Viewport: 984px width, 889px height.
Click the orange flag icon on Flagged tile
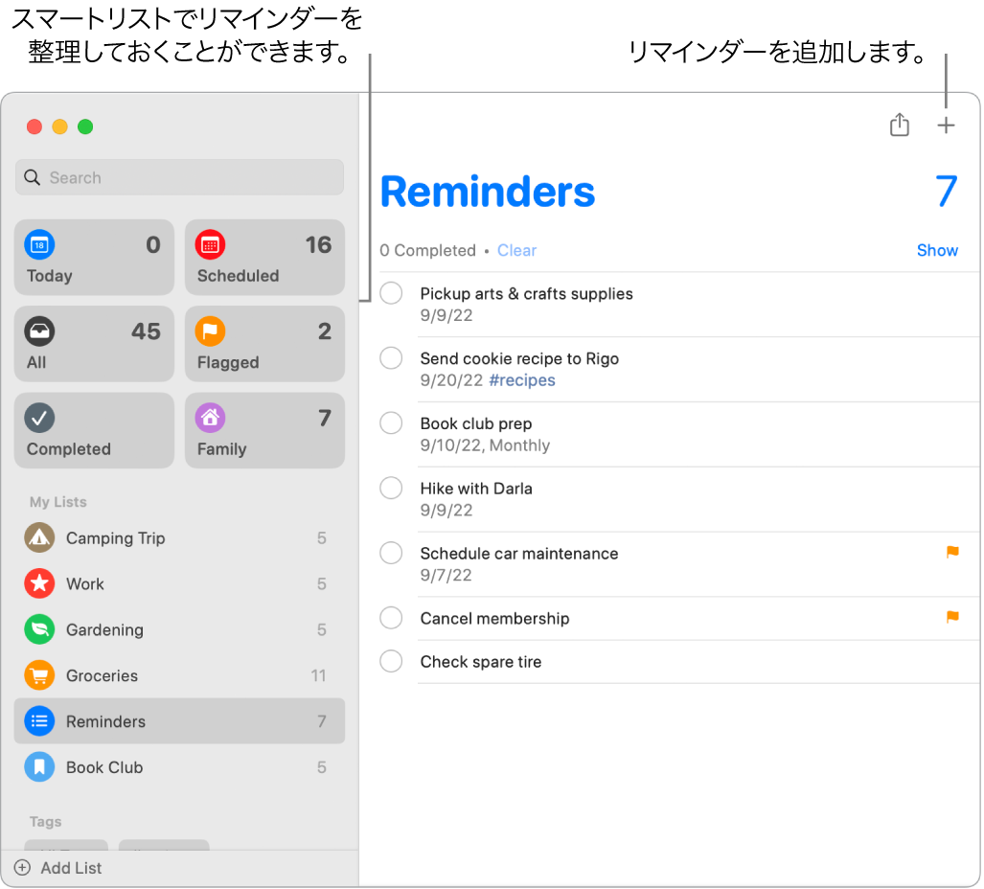210,331
